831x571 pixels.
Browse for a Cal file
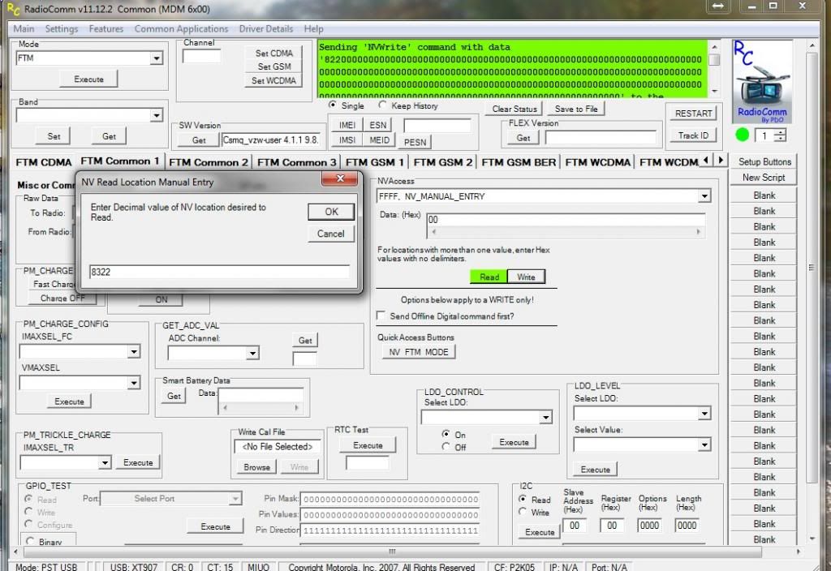pos(256,466)
